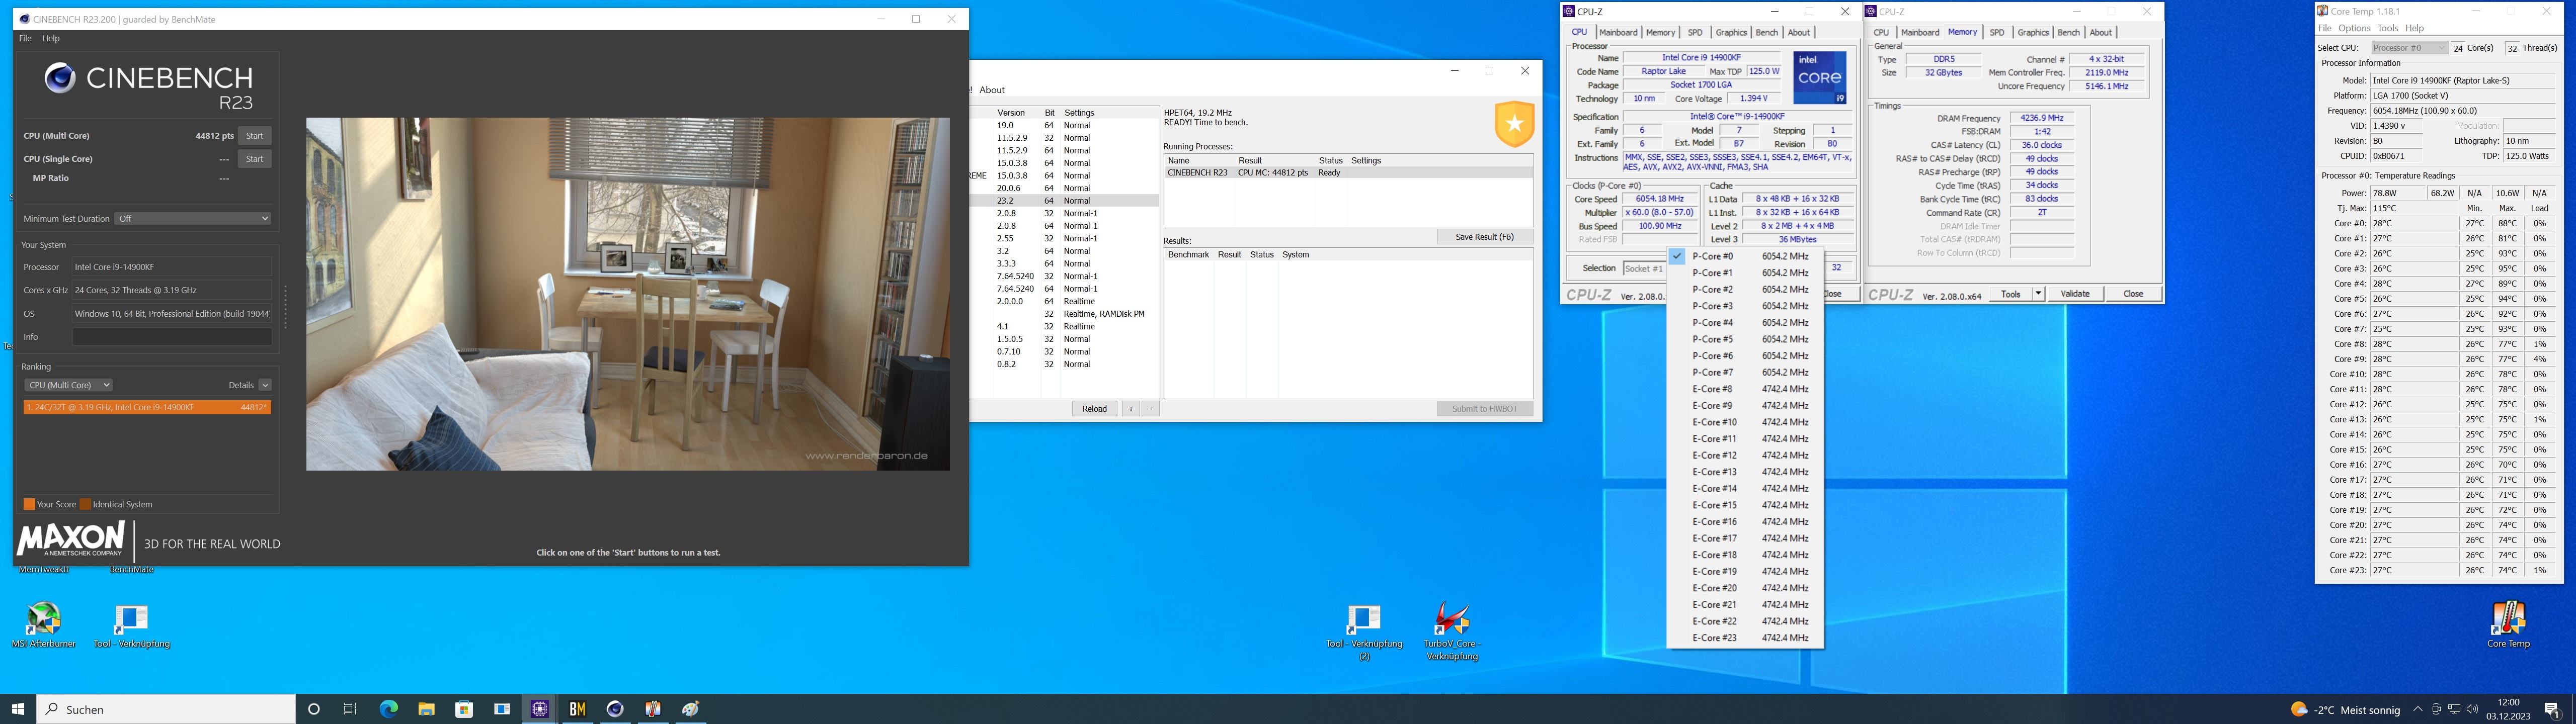Open Cortana circle icon in taskbar
The image size is (2576, 724).
(314, 709)
